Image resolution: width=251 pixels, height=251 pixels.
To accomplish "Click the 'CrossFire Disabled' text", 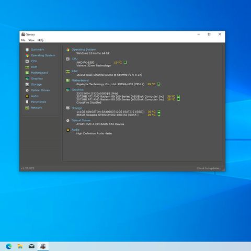I will 89,102.
